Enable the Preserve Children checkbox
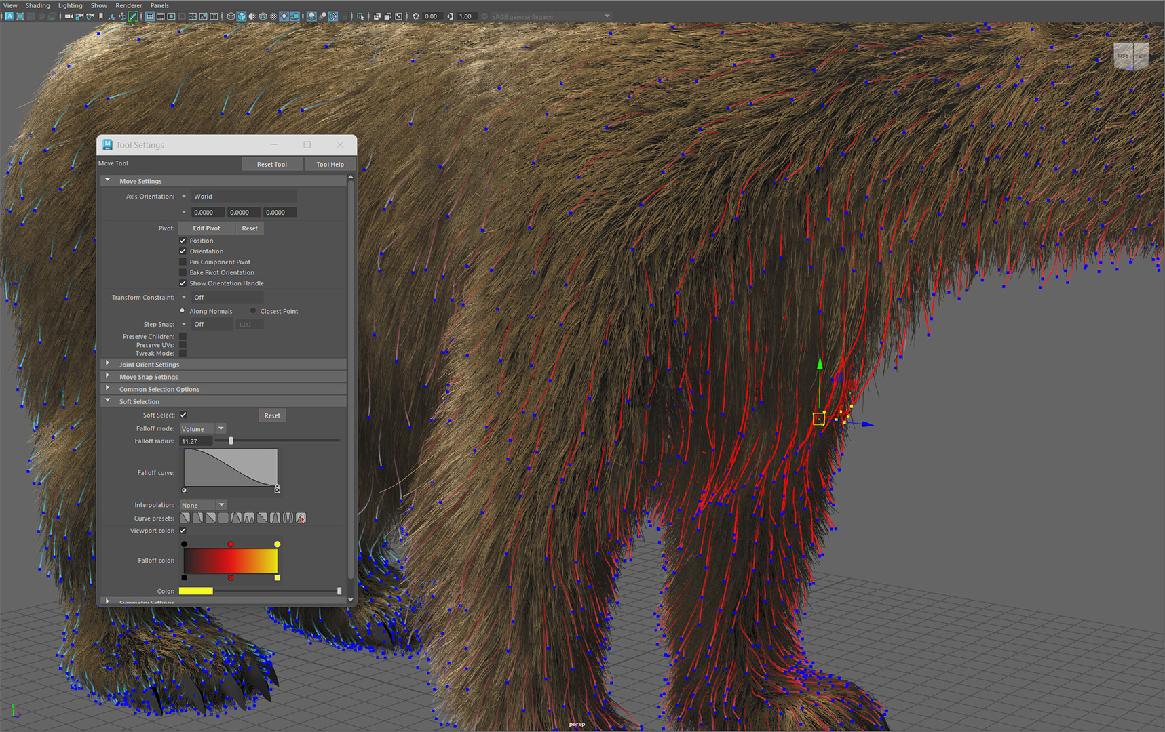 point(183,336)
